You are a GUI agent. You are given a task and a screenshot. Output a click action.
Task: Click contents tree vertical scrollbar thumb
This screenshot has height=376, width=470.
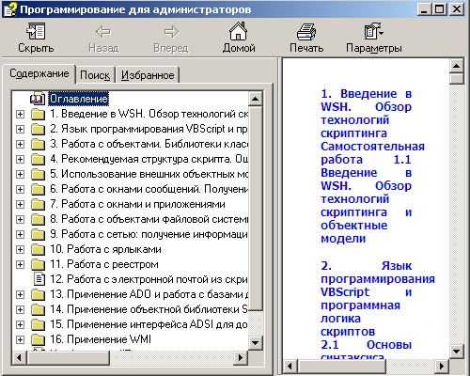(256, 209)
